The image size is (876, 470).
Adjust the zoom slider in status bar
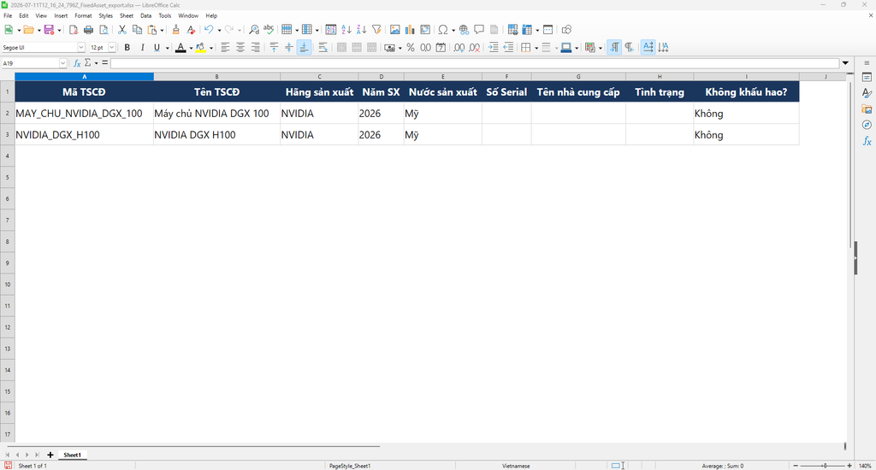[x=822, y=466]
